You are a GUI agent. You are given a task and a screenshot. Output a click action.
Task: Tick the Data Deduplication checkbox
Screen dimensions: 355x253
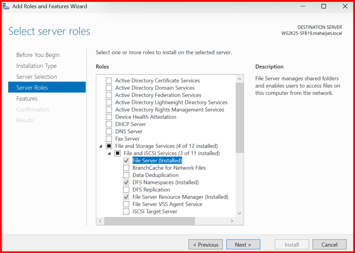[126, 175]
